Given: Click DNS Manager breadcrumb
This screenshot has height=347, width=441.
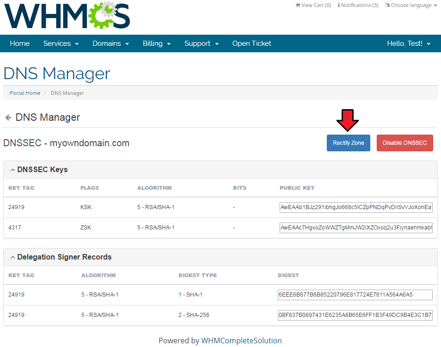Looking at the screenshot, I should 67,93.
